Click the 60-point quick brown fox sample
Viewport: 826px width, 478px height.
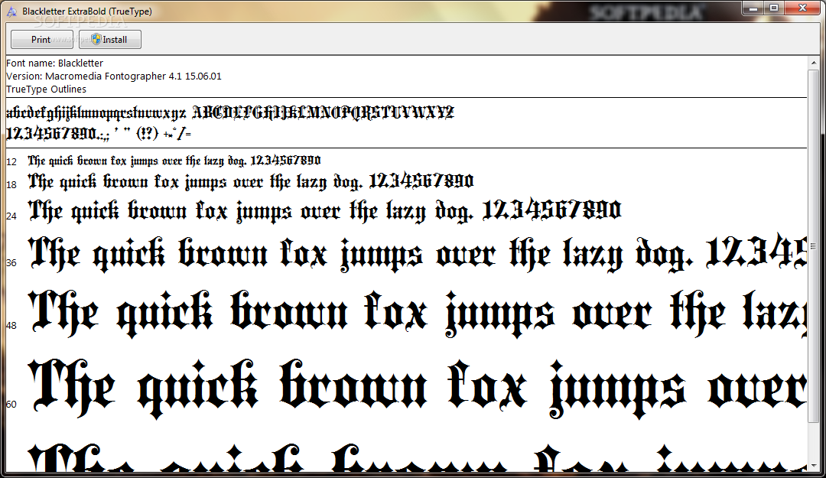pyautogui.click(x=418, y=389)
